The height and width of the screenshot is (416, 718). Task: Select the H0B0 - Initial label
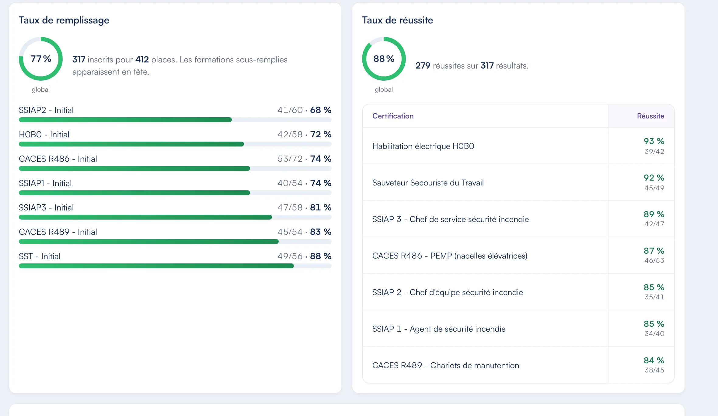coord(44,134)
